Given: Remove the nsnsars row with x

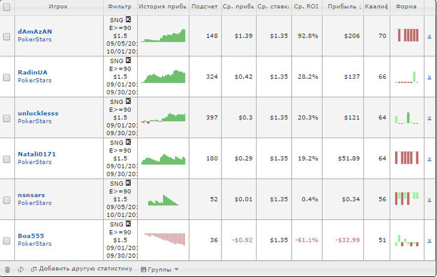Looking at the screenshot, I should pos(429,199).
